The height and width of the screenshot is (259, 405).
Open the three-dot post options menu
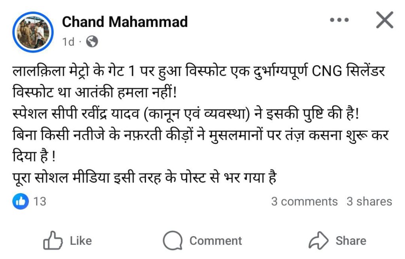pyautogui.click(x=339, y=20)
